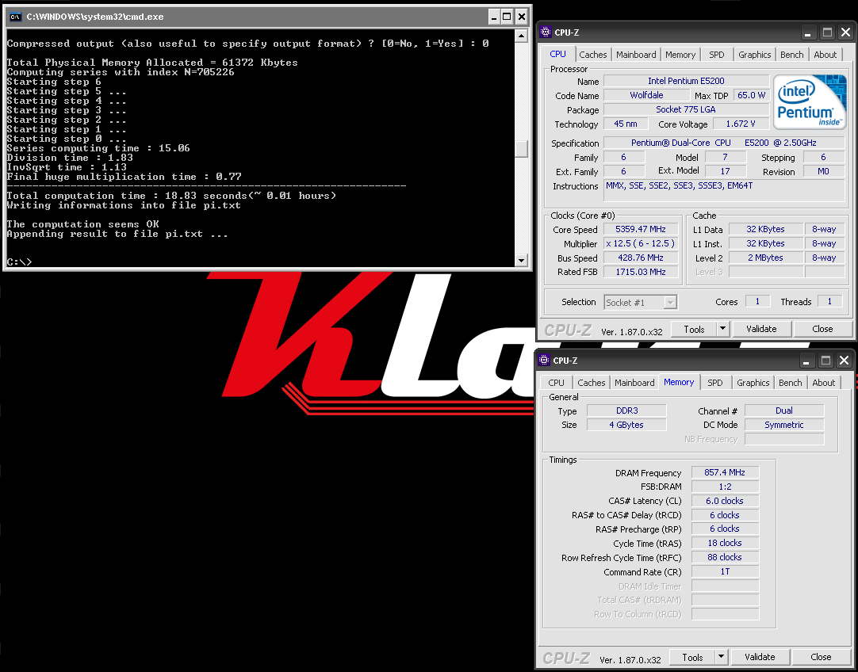Click the scroll down arrow in cmd window

point(522,261)
